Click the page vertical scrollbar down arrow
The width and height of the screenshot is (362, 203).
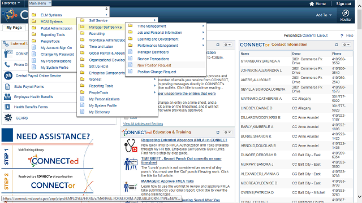click(360, 197)
